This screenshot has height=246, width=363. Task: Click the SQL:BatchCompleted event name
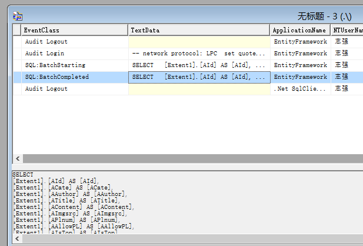pos(57,77)
